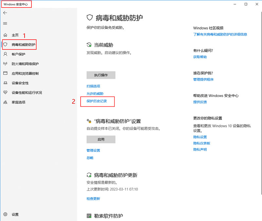
Task: Click the gear warning icon beside 设置 heading
Action: tap(89, 121)
